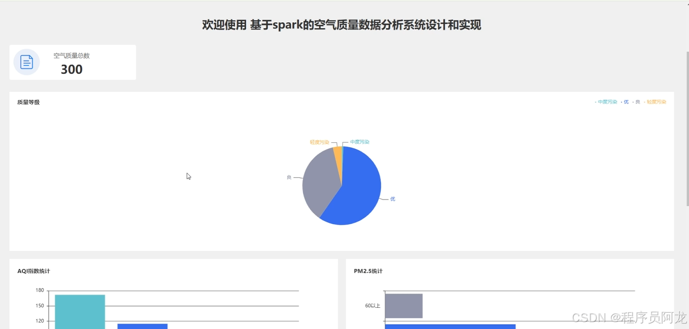Click the 轻度污染 label above the pie
The width and height of the screenshot is (689, 329).
click(x=319, y=142)
